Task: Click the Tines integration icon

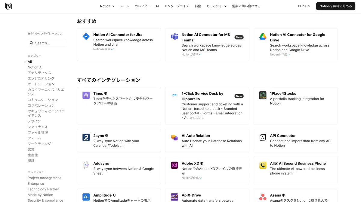Action: pyautogui.click(x=86, y=95)
